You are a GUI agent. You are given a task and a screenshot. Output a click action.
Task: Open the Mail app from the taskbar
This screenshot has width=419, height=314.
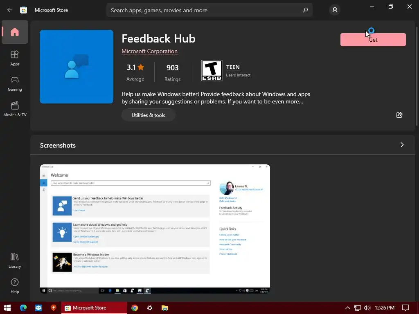coord(38,308)
